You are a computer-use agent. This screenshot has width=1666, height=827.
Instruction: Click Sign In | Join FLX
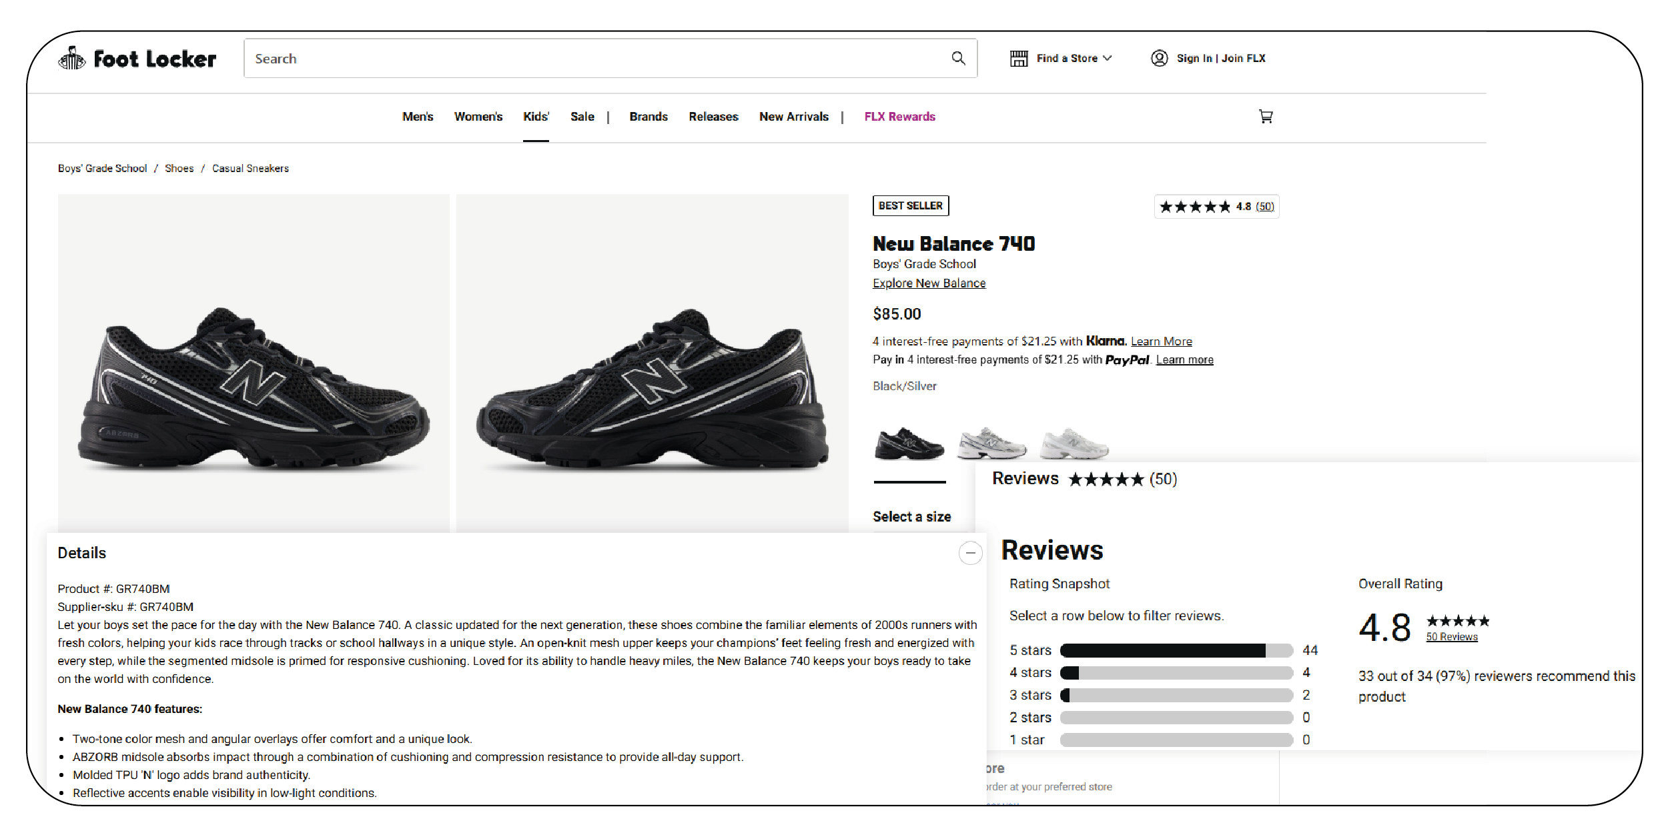point(1221,59)
